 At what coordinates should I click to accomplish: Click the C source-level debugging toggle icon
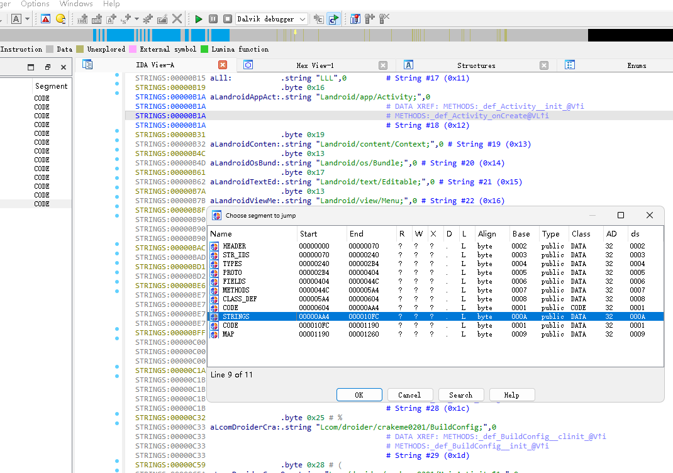click(x=333, y=19)
